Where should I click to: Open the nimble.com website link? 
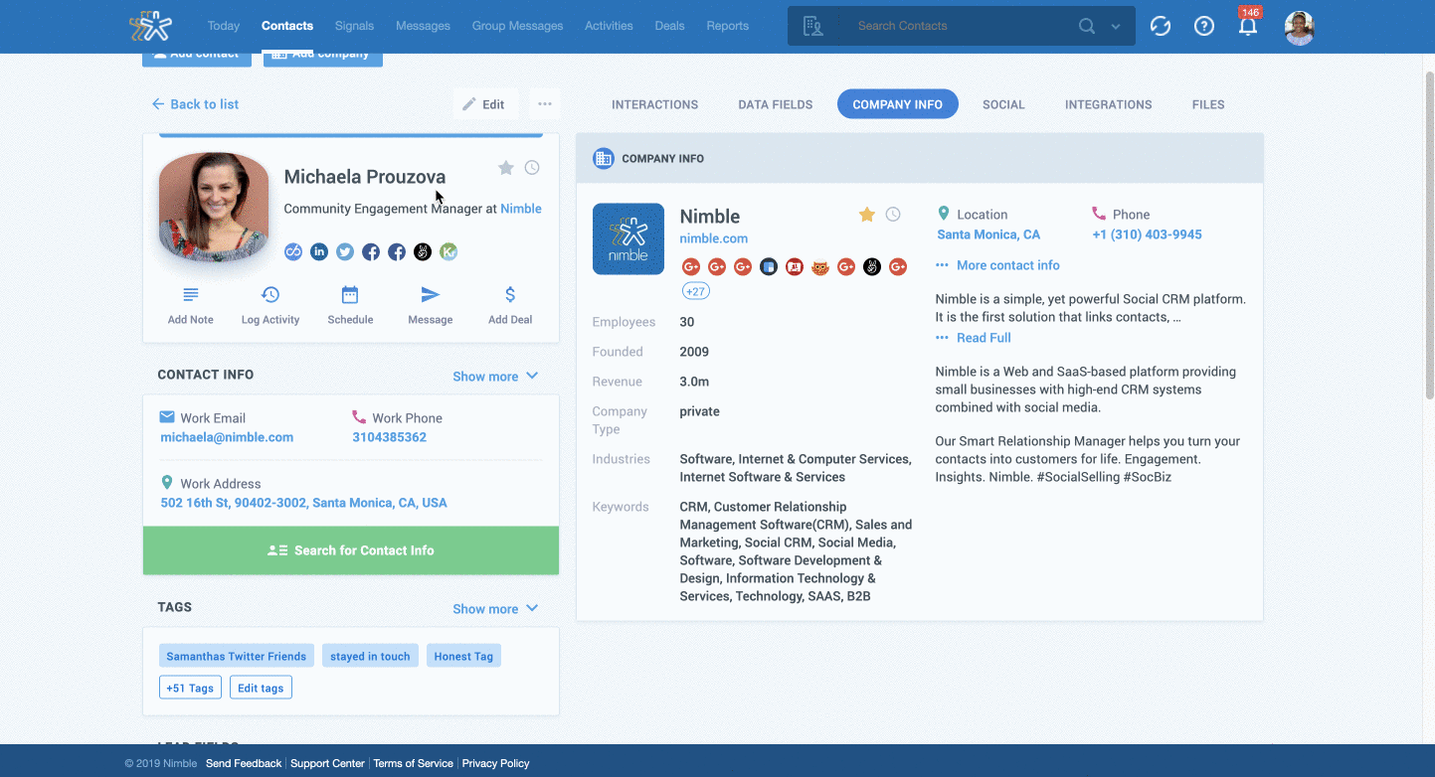(713, 238)
